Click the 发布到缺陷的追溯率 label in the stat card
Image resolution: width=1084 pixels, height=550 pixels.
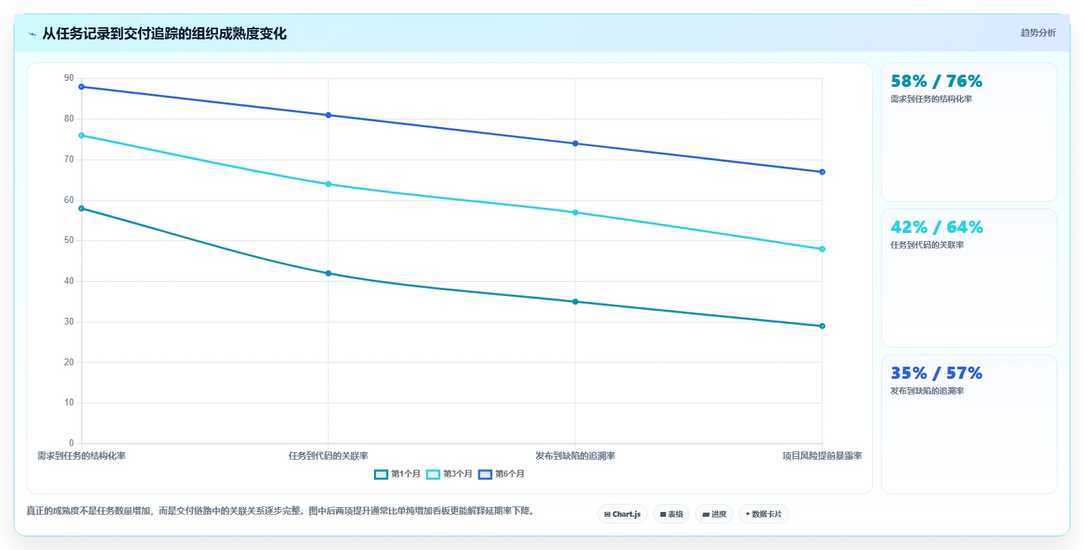click(x=927, y=391)
